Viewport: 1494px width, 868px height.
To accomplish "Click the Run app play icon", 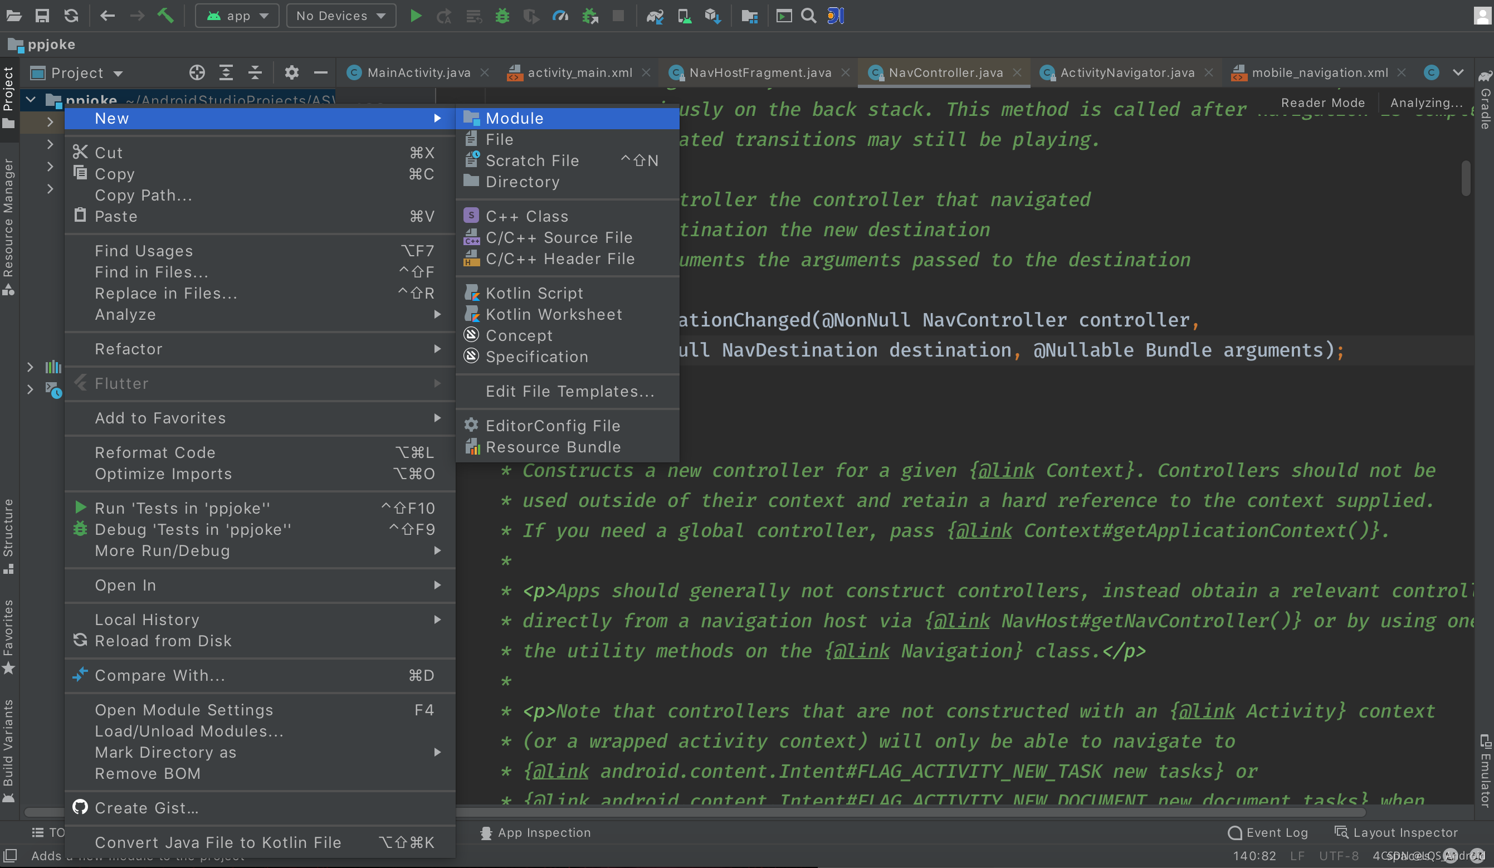I will click(x=416, y=16).
